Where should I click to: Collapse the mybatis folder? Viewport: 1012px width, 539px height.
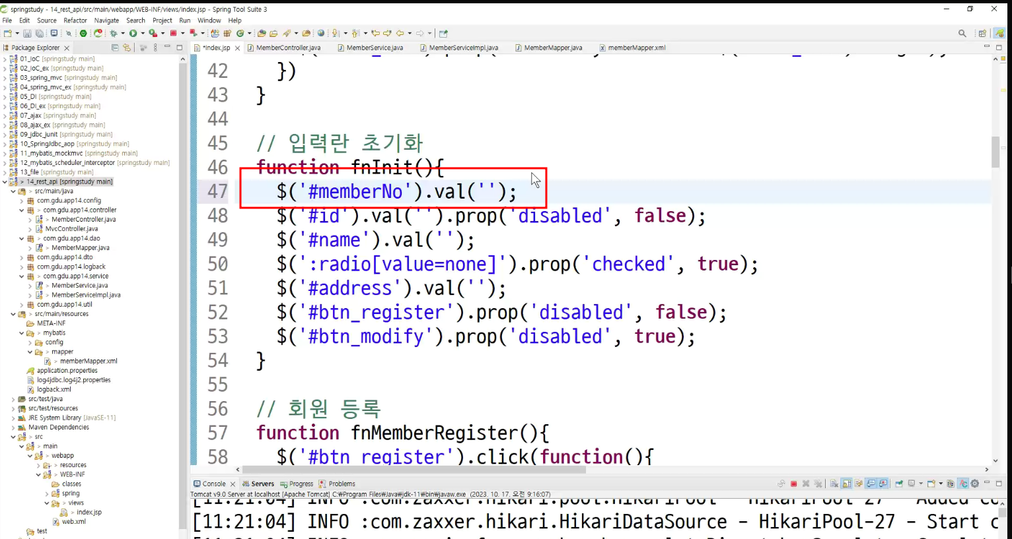21,333
